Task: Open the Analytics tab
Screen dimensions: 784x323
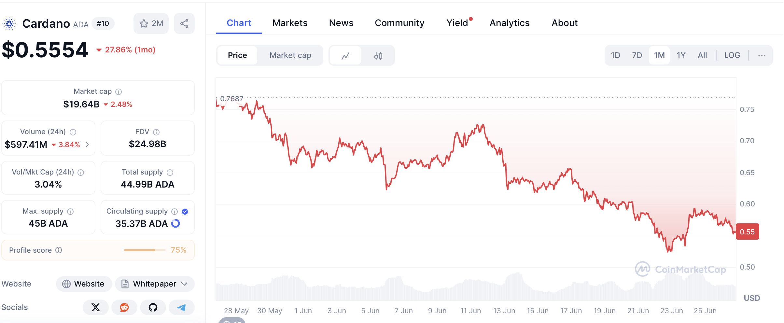Action: pos(509,23)
